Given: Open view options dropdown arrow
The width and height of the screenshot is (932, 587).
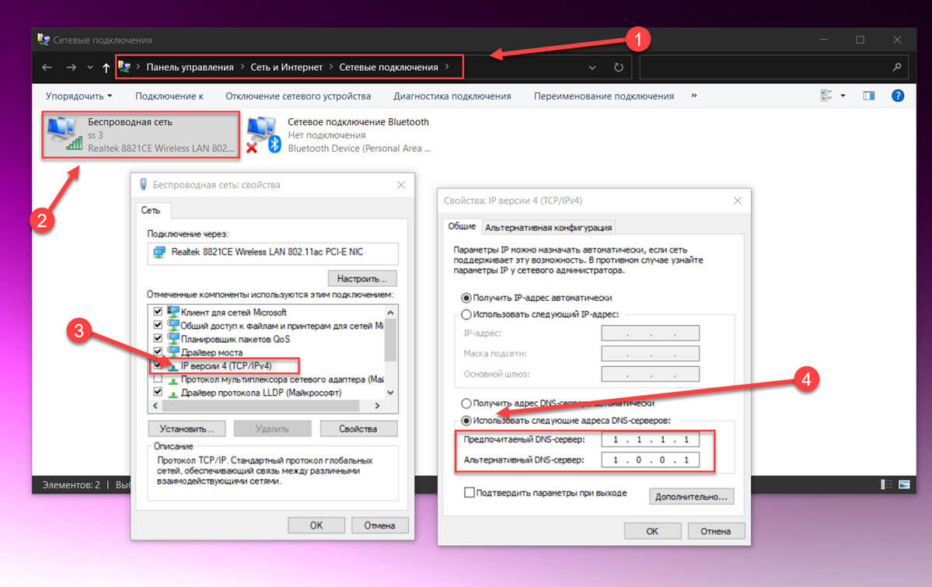Looking at the screenshot, I should [x=843, y=96].
